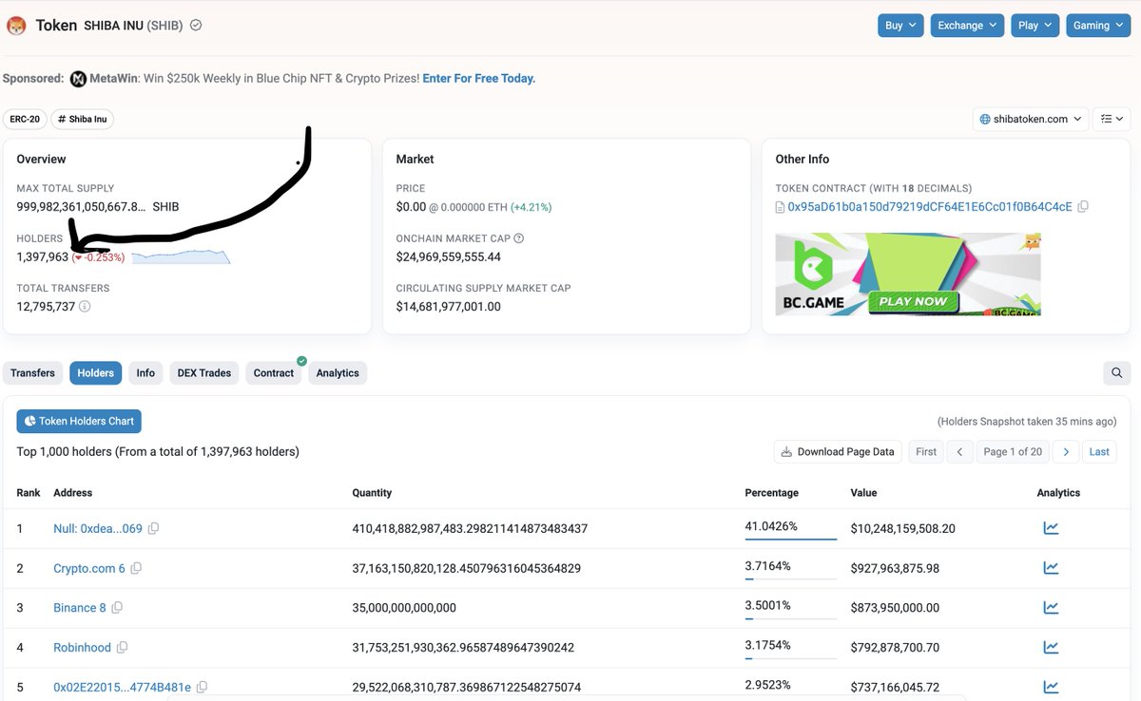Screen dimensions: 1141x701
Task: Open Null: 0xdea...069 address
Action: tap(98, 528)
